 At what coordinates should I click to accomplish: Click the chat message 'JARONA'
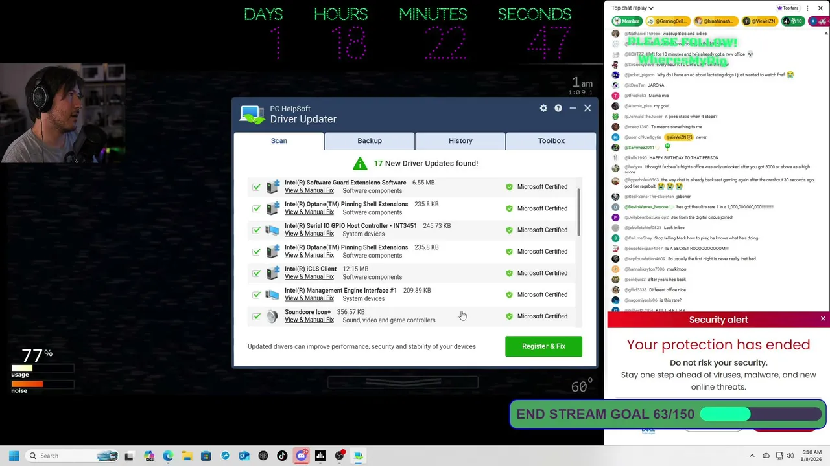tap(656, 85)
